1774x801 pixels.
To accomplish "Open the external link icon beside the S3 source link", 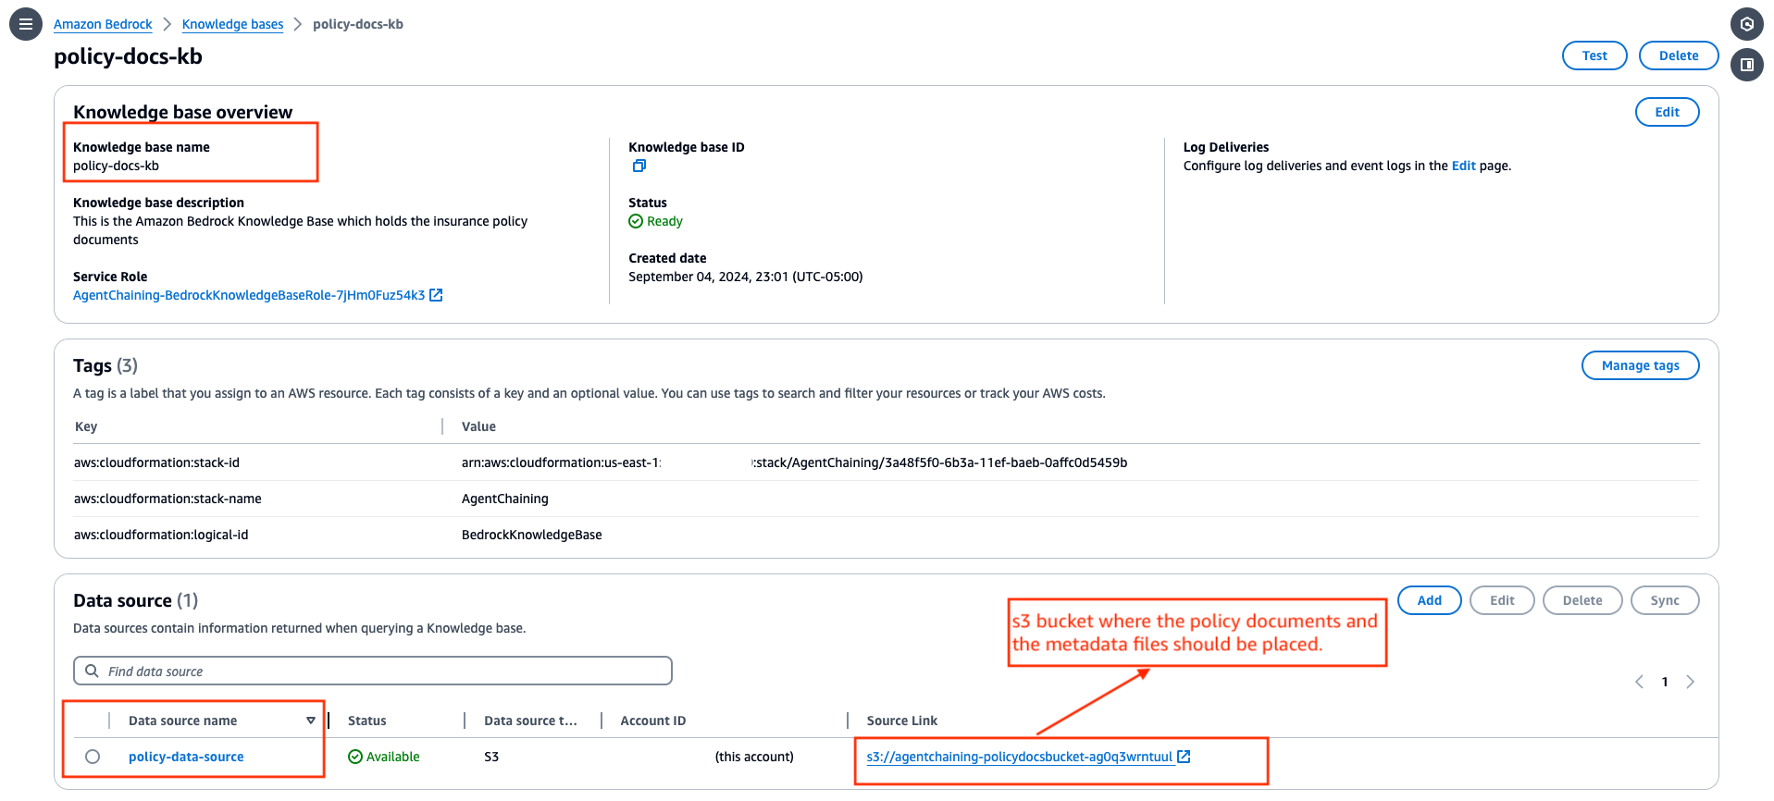I will point(1184,757).
